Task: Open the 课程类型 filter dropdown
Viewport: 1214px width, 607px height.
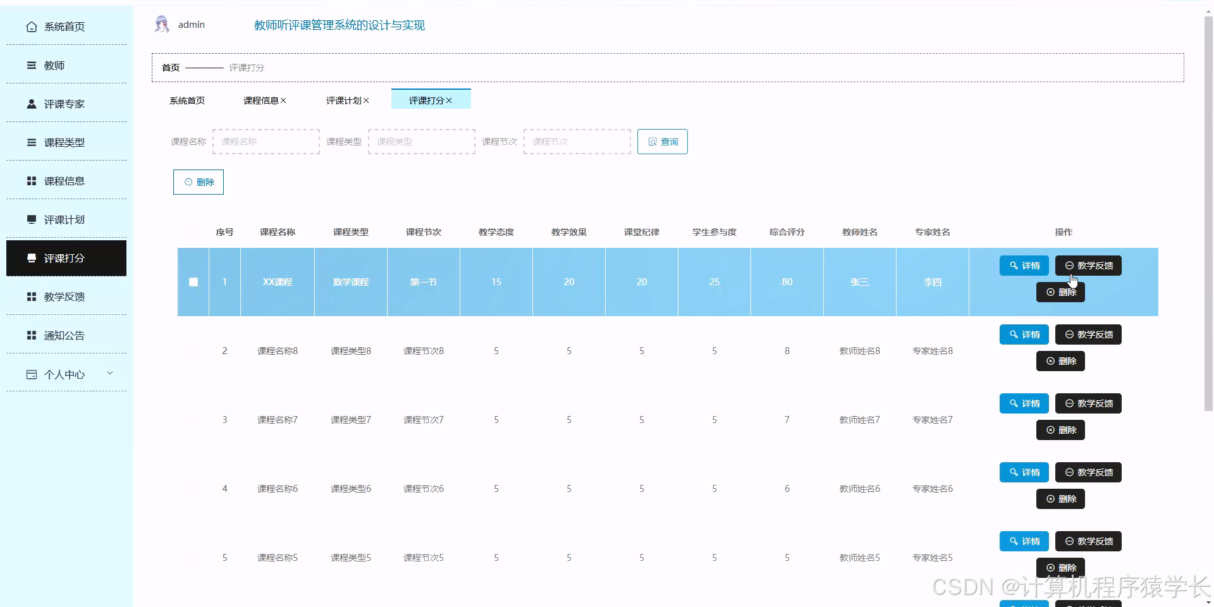Action: pyautogui.click(x=421, y=142)
